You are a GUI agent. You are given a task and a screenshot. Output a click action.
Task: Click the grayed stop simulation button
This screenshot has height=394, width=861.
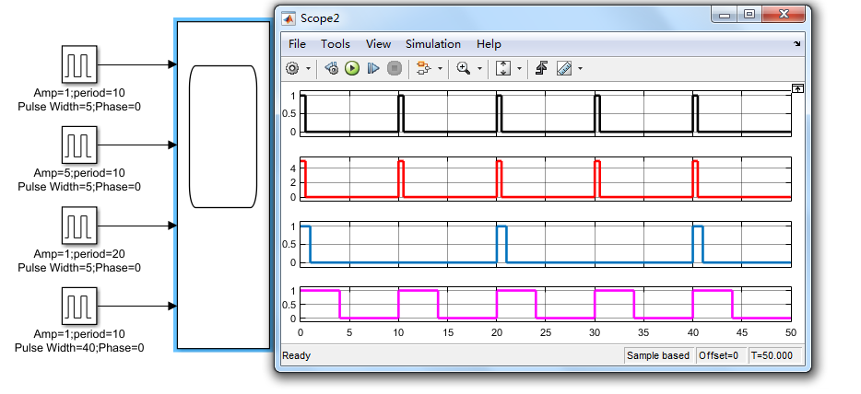tap(395, 68)
